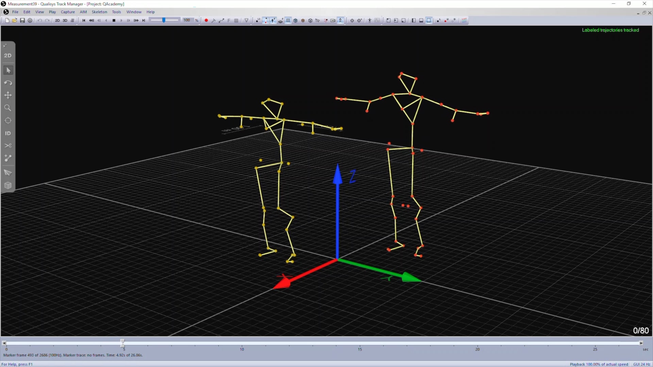This screenshot has width=653, height=367.
Task: Select the cut trajectory scissors tool
Action: (8, 146)
